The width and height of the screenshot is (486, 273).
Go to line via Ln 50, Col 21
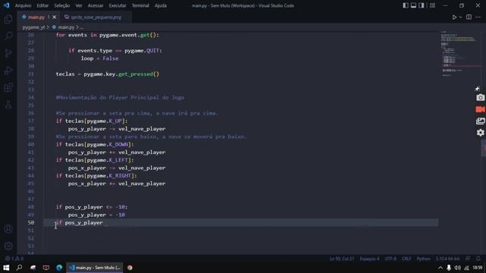tap(342, 259)
